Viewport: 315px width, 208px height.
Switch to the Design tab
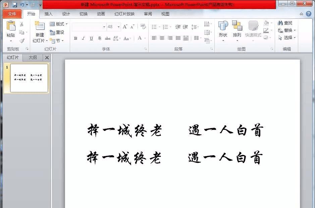click(66, 14)
